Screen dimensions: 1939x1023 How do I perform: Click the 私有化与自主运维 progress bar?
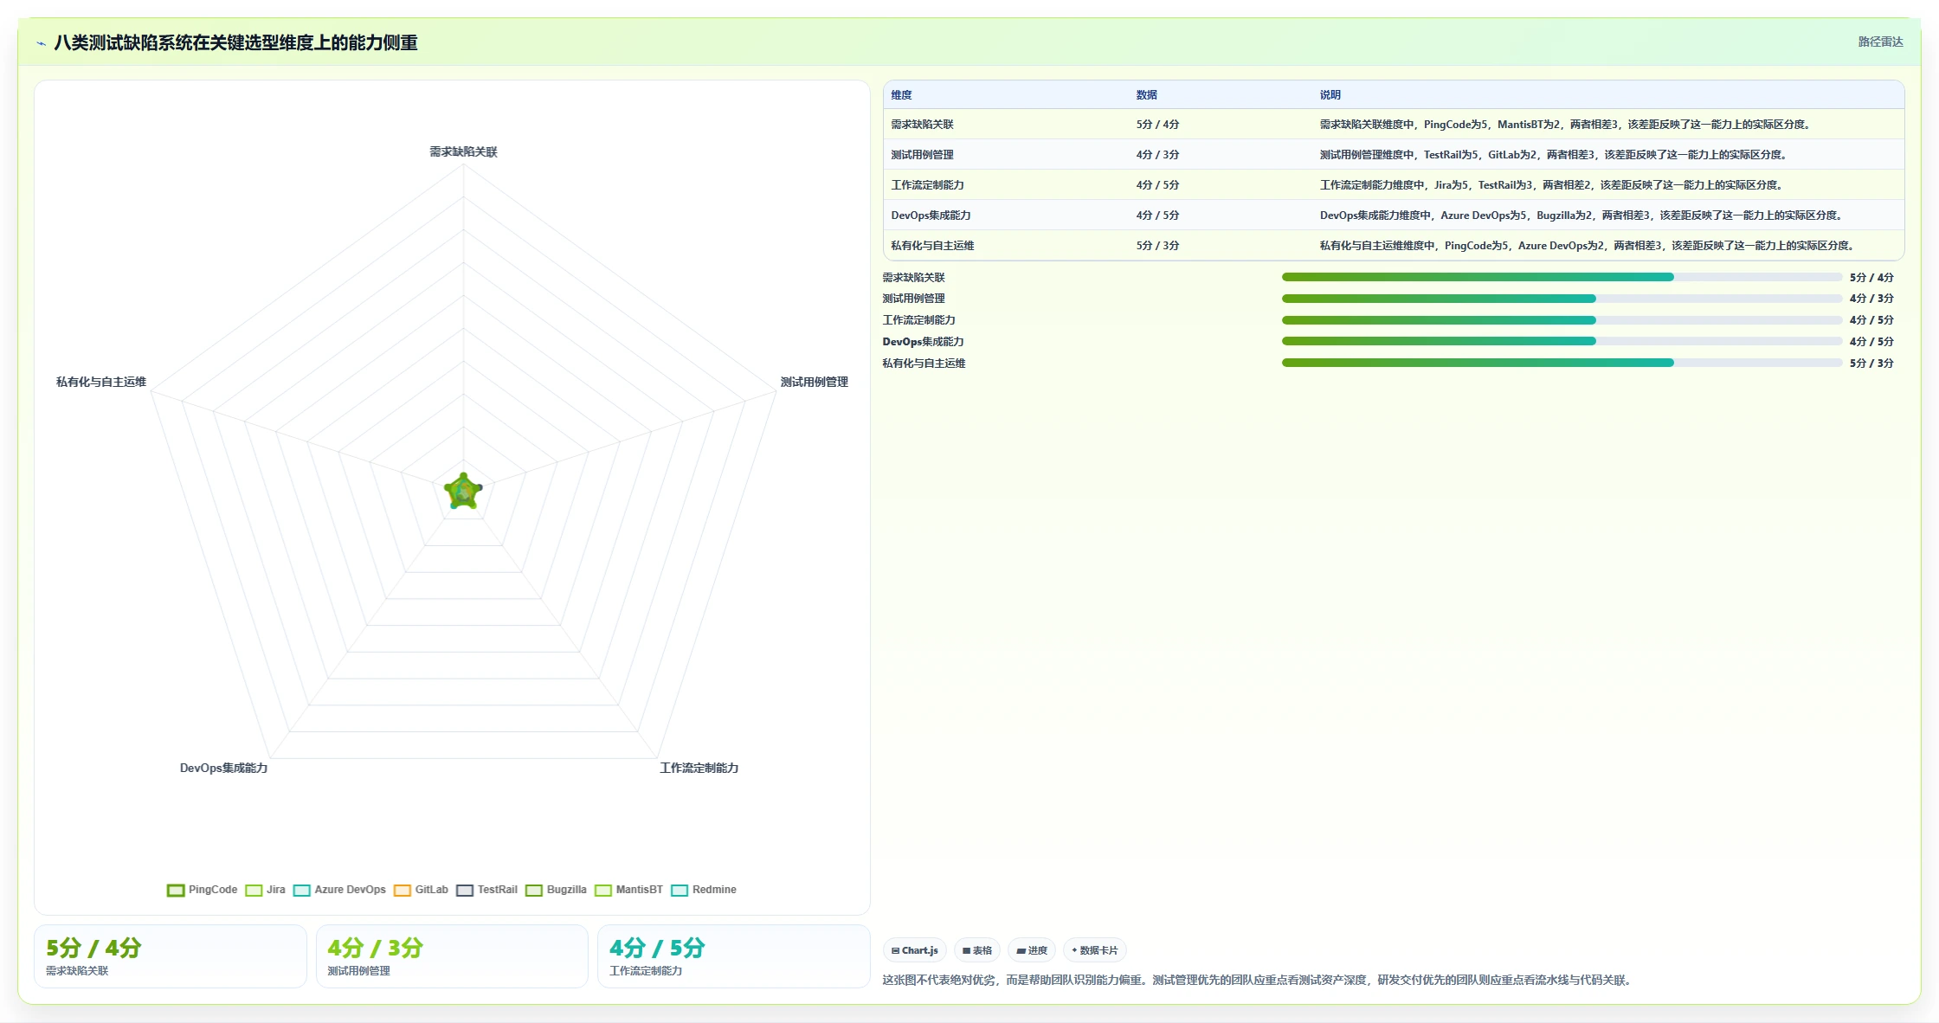1562,363
